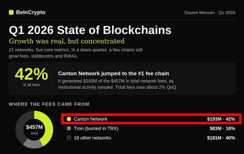Click the BeInCrypto green square logo

pos(11,12)
